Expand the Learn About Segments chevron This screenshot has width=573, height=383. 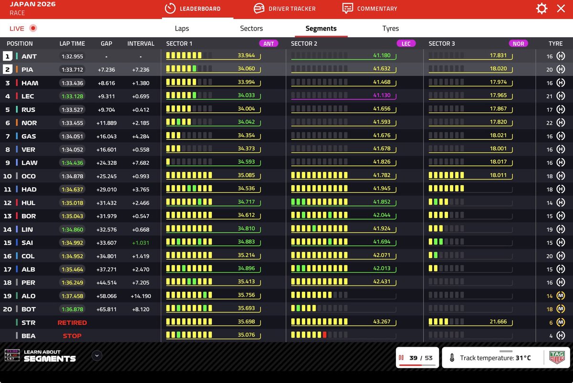pyautogui.click(x=97, y=355)
